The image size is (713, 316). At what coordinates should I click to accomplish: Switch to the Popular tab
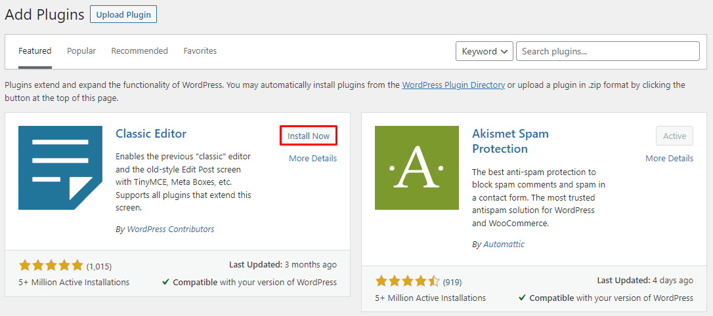pyautogui.click(x=81, y=51)
